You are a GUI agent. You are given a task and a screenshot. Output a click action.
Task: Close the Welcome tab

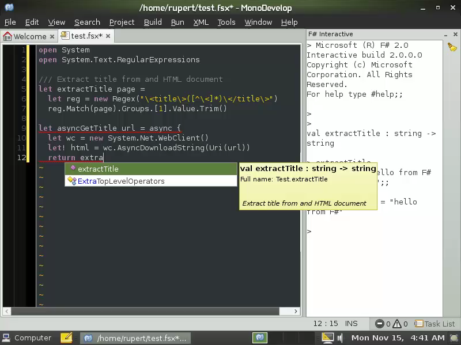[x=52, y=36]
